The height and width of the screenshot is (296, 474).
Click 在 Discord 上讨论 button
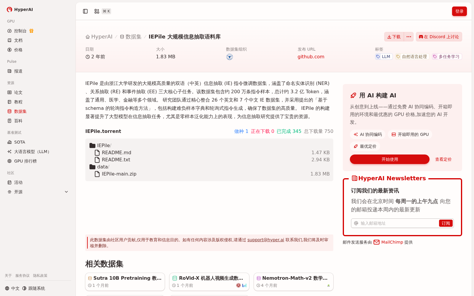(439, 37)
